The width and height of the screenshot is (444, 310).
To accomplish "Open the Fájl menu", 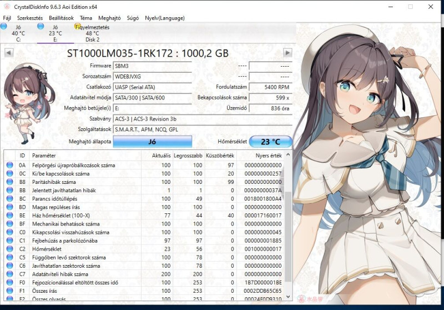I will tap(7, 18).
